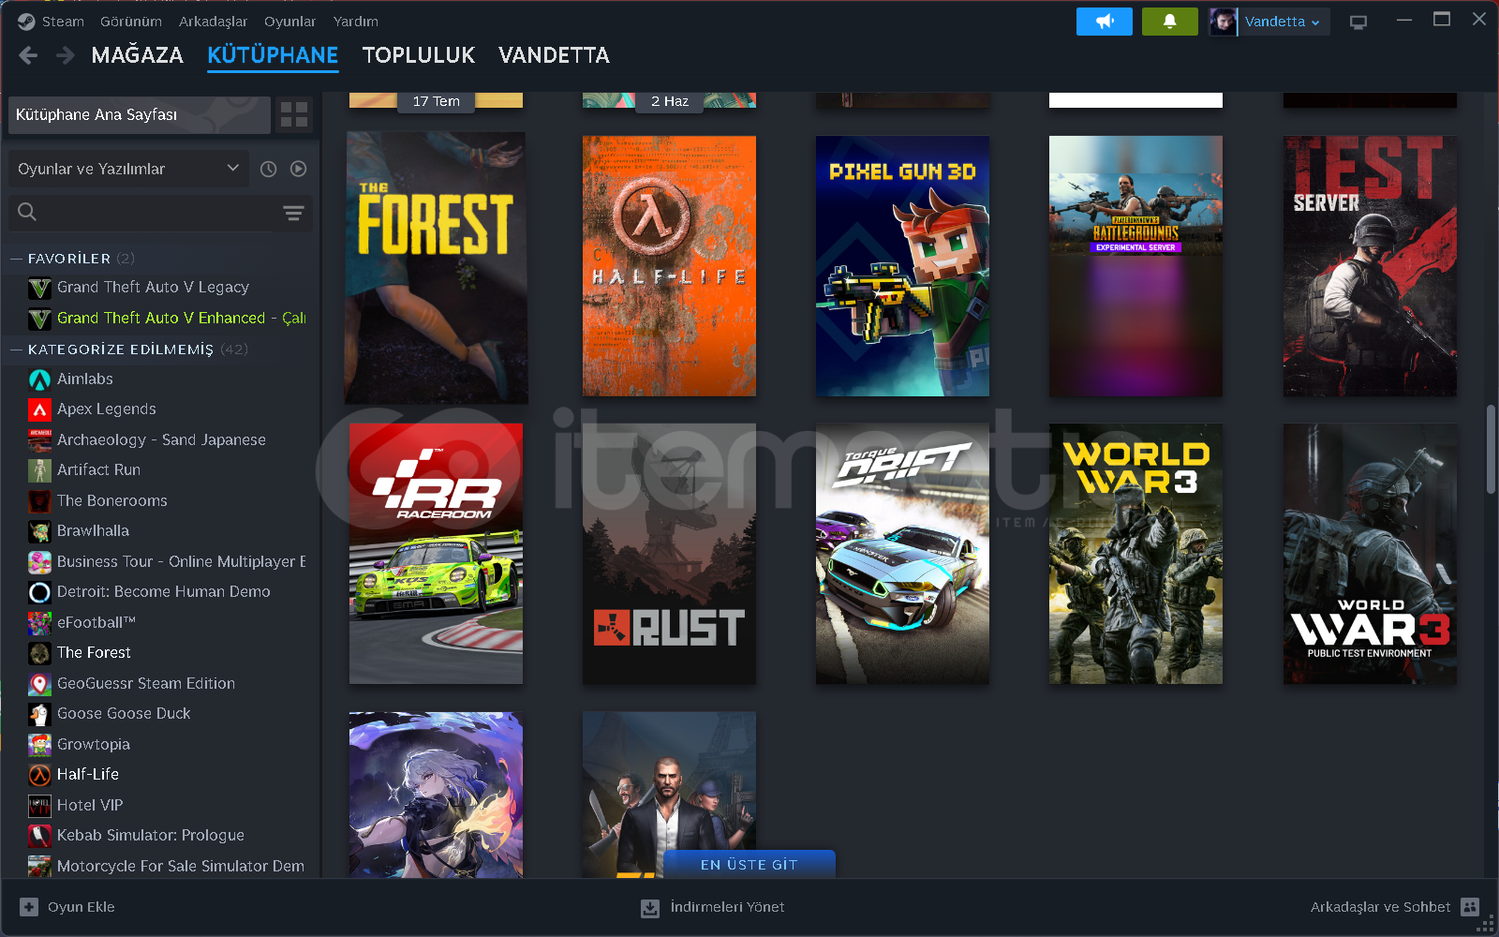Click the Artifact Run icon
This screenshot has width=1499, height=937.
coord(39,470)
